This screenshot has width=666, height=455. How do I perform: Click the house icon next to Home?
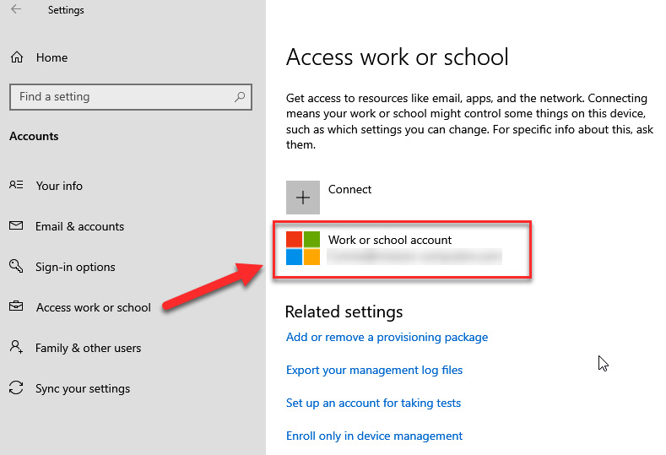17,57
